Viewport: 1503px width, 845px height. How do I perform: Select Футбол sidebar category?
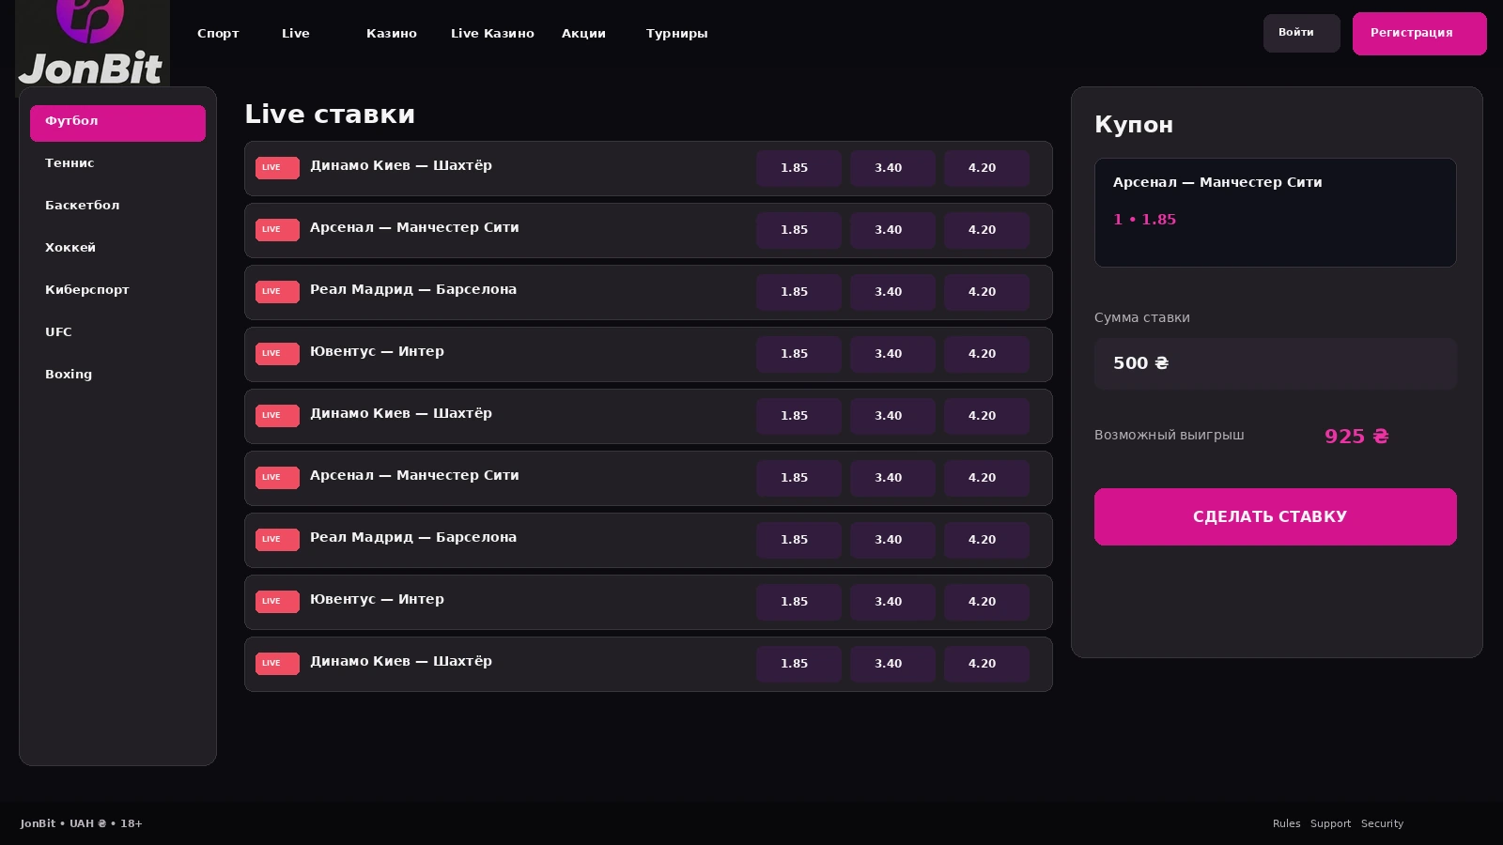point(117,123)
